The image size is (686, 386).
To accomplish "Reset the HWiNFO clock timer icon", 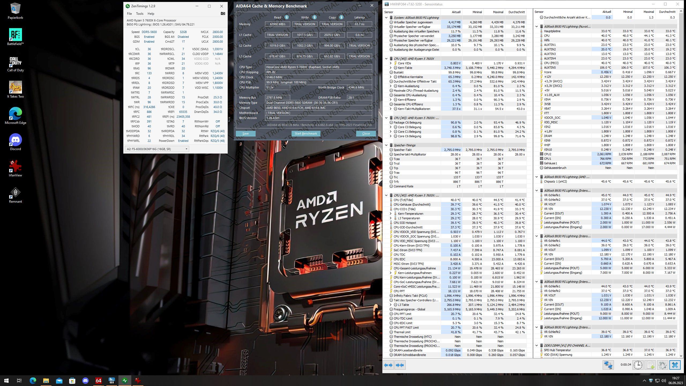I will [638, 365].
